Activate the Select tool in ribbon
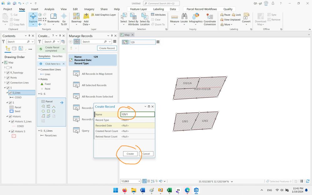This screenshot has height=195, width=312. click(x=123, y=19)
